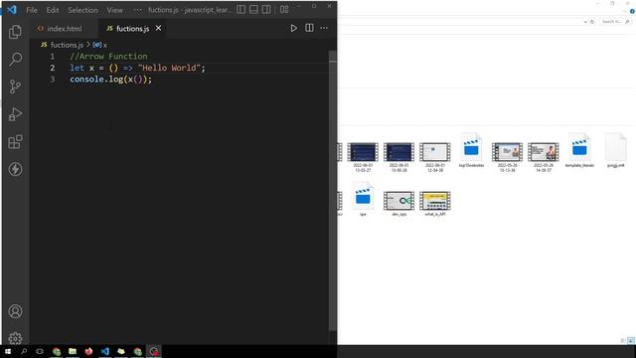The width and height of the screenshot is (636, 358).
Task: Select the template_literals clapperboard file
Action: (x=579, y=150)
